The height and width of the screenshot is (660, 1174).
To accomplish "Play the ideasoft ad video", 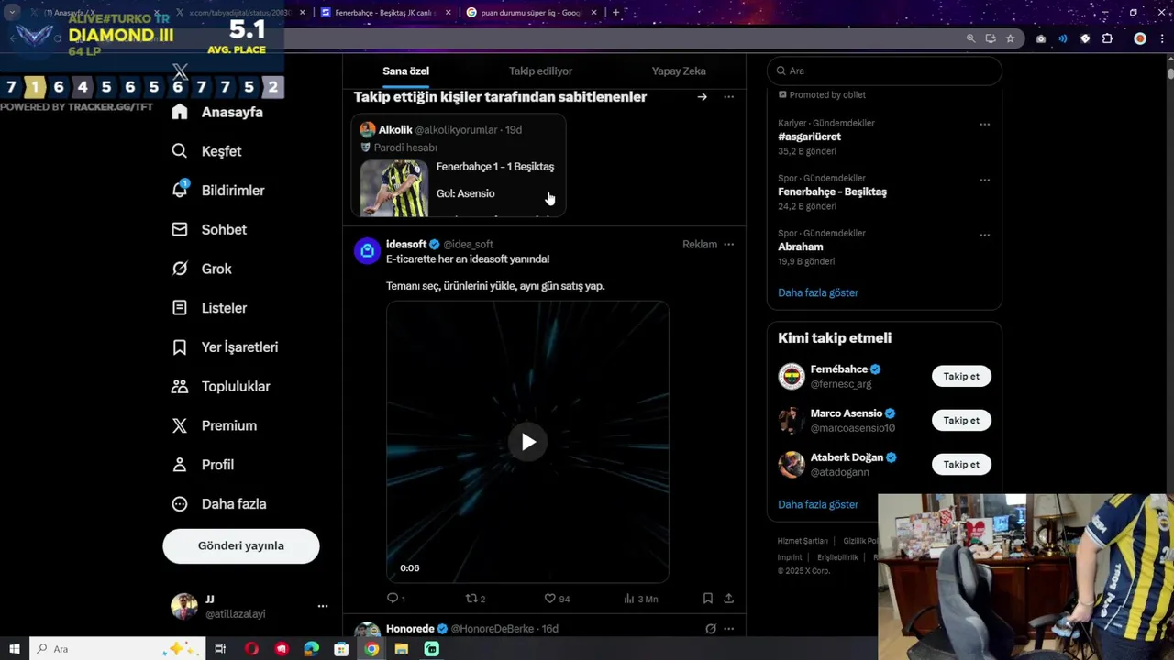I will click(x=528, y=442).
